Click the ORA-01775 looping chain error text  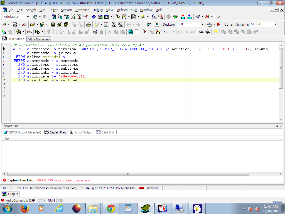coord(63,180)
